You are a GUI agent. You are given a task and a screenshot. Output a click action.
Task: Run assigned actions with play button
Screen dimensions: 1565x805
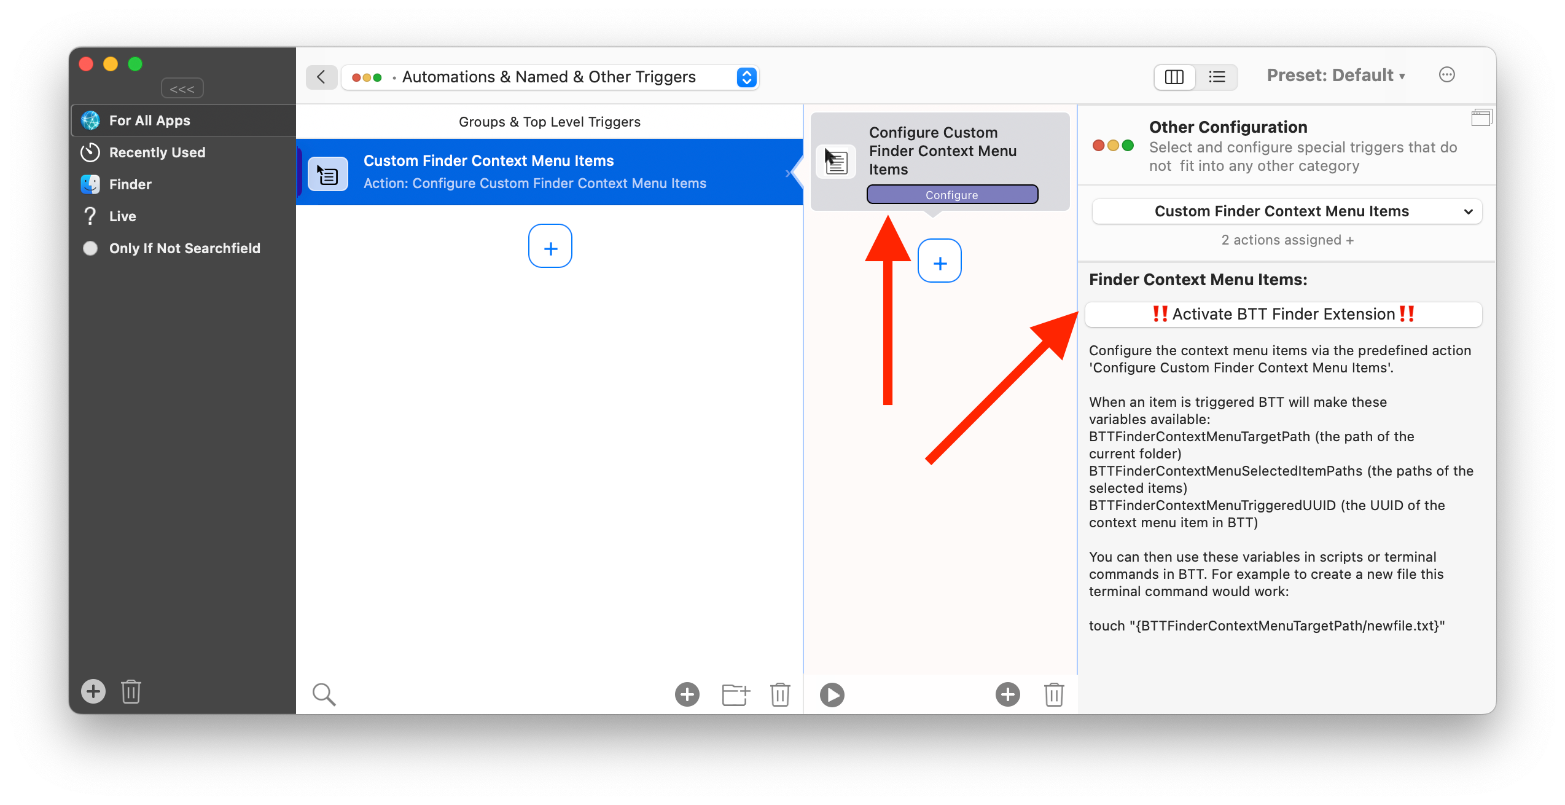[x=832, y=695]
